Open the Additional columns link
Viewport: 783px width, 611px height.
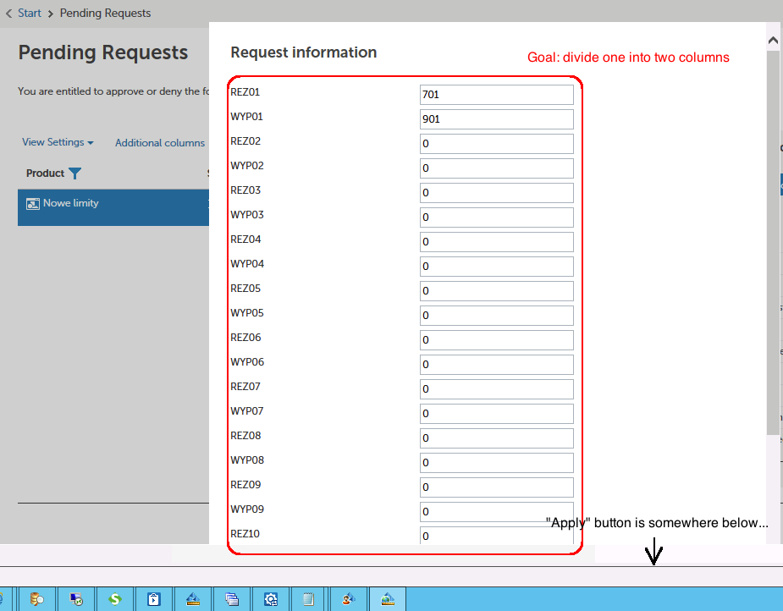[x=160, y=143]
